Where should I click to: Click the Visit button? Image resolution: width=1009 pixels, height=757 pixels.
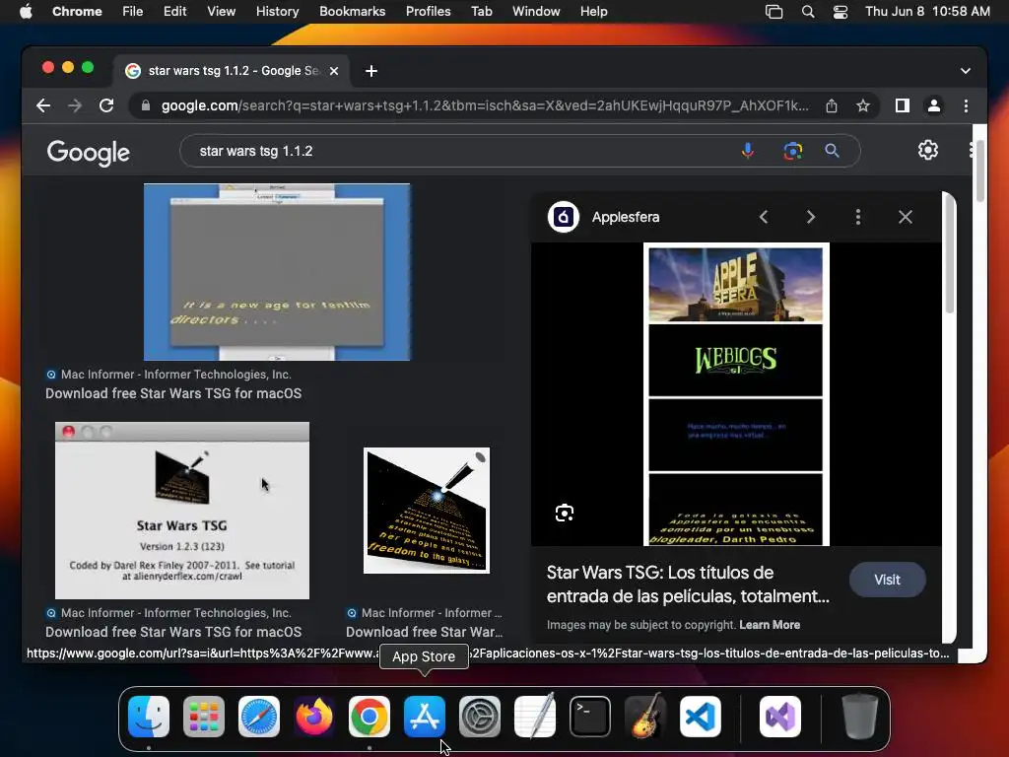(888, 580)
